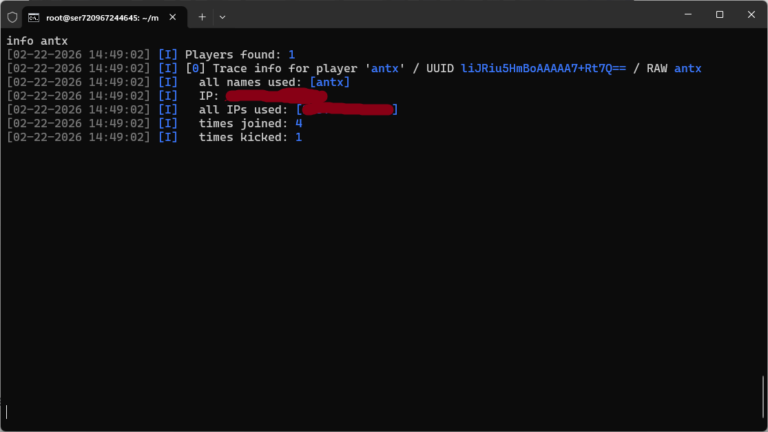Image resolution: width=768 pixels, height=432 pixels.
Task: Expand the new tab profile dropdown
Action: pos(222,17)
